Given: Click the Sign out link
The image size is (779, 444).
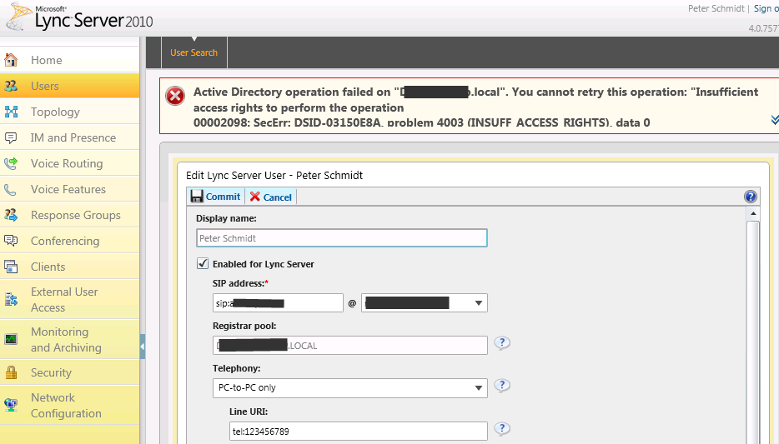Looking at the screenshot, I should coord(766,8).
